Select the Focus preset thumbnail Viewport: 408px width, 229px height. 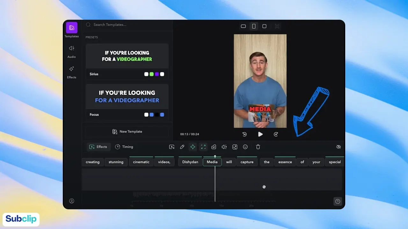127,97
